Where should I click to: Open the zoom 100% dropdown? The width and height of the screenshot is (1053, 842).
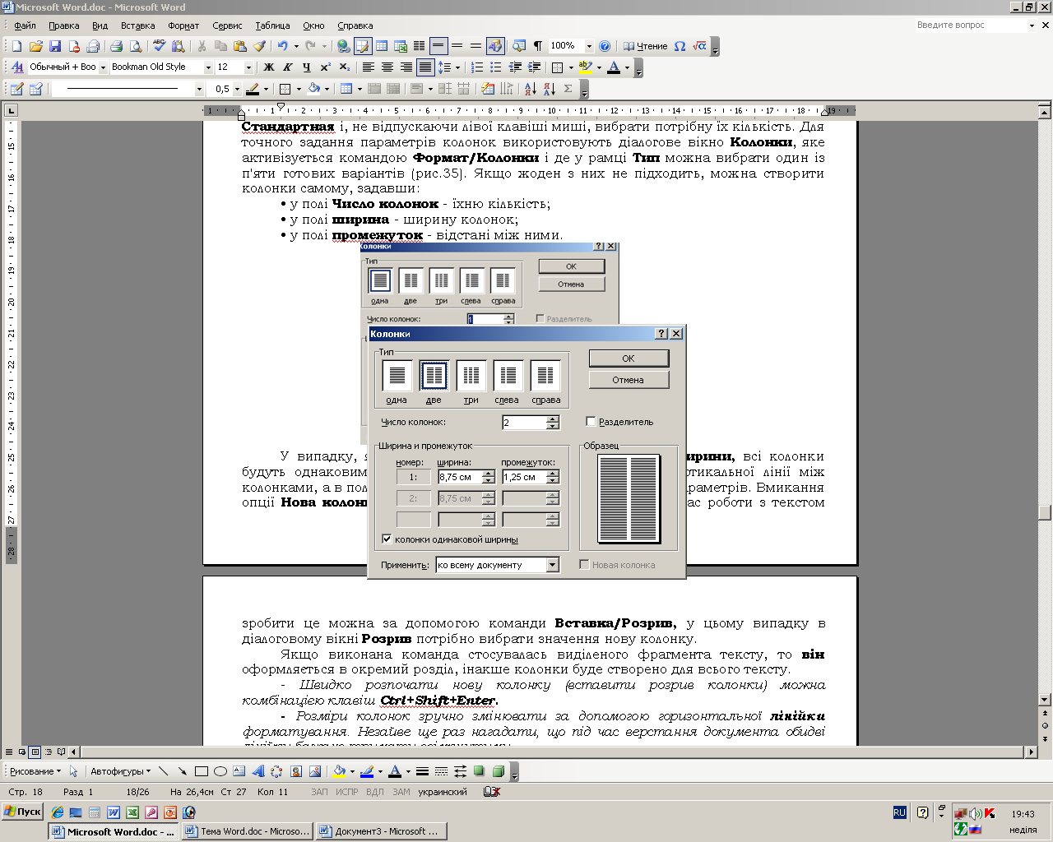[588, 46]
